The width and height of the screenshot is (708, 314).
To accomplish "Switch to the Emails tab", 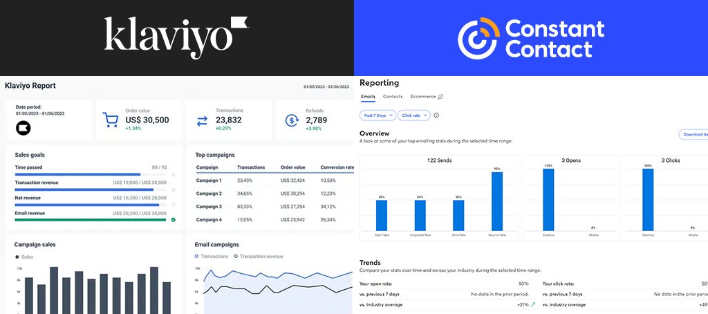I will pyautogui.click(x=368, y=97).
